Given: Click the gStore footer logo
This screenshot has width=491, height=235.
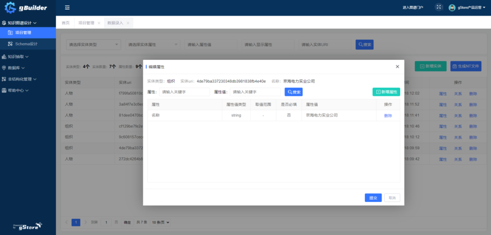Looking at the screenshot, I should point(28,226).
